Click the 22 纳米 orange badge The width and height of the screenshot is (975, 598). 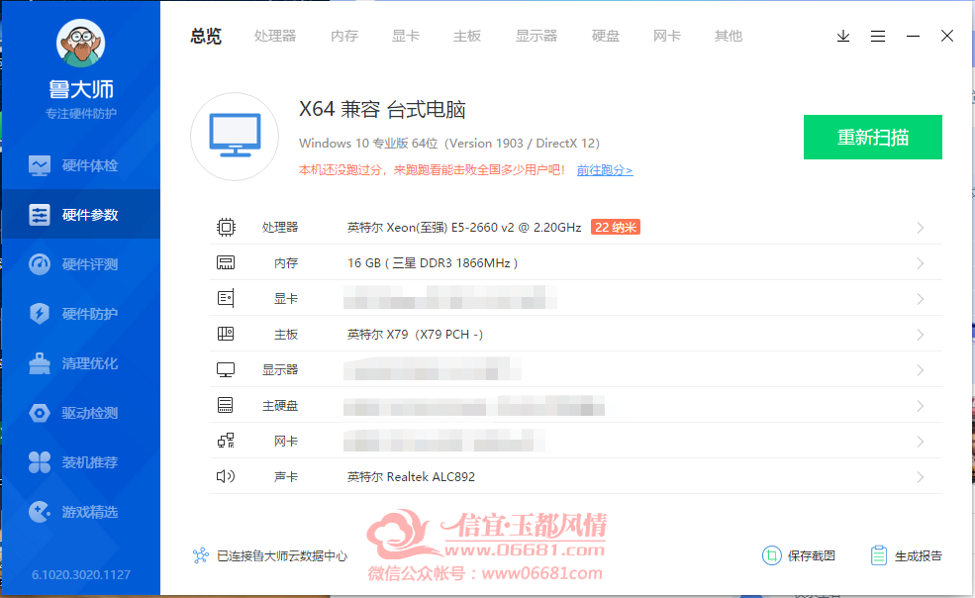coord(616,227)
